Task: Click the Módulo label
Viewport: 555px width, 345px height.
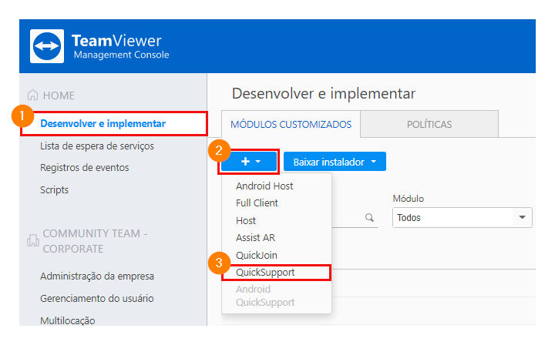Action: click(408, 199)
